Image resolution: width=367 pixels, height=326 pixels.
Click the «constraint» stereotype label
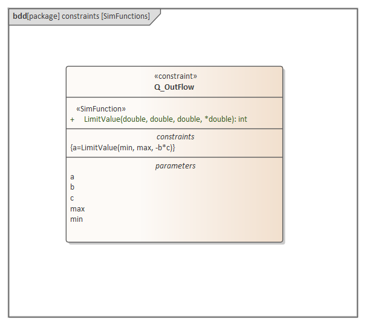tap(175, 76)
